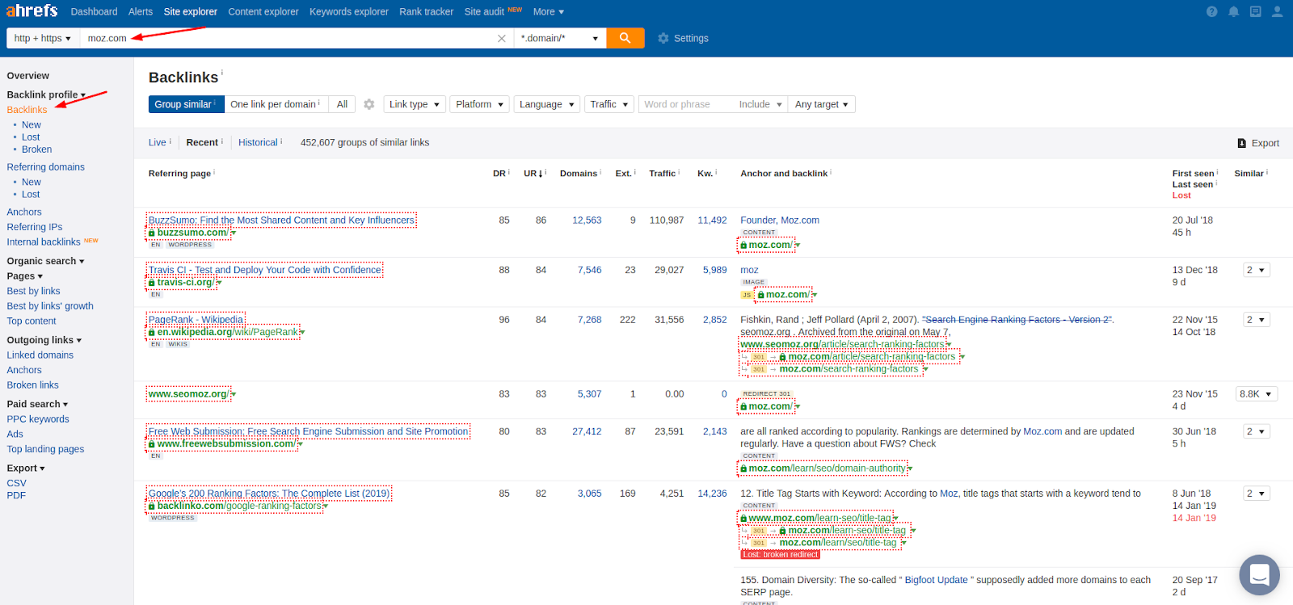Open the BuzzSumo referring page link
Viewport: 1293px width, 605px height.
pyautogui.click(x=281, y=220)
